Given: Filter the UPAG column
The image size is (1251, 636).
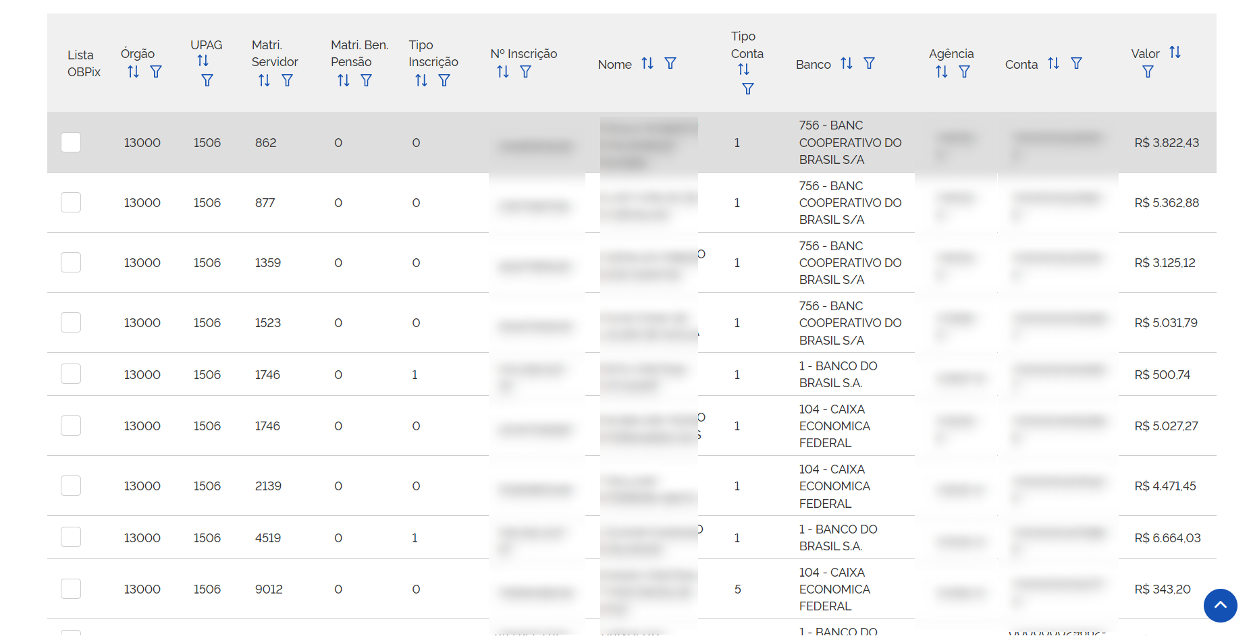Looking at the screenshot, I should (207, 80).
